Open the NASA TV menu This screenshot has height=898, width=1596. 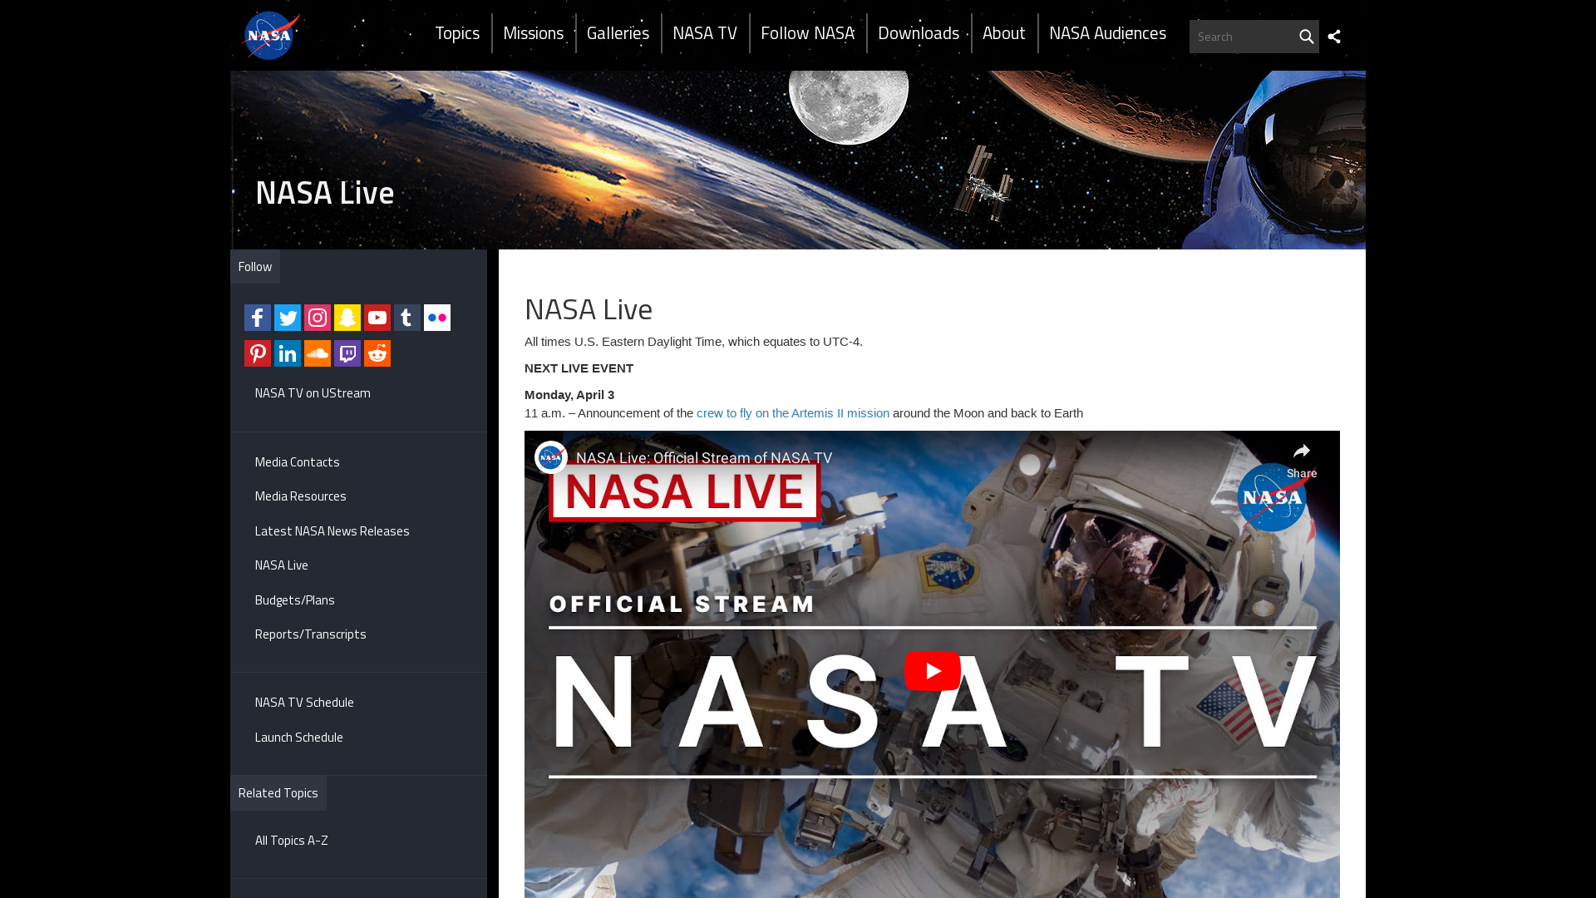pyautogui.click(x=705, y=33)
